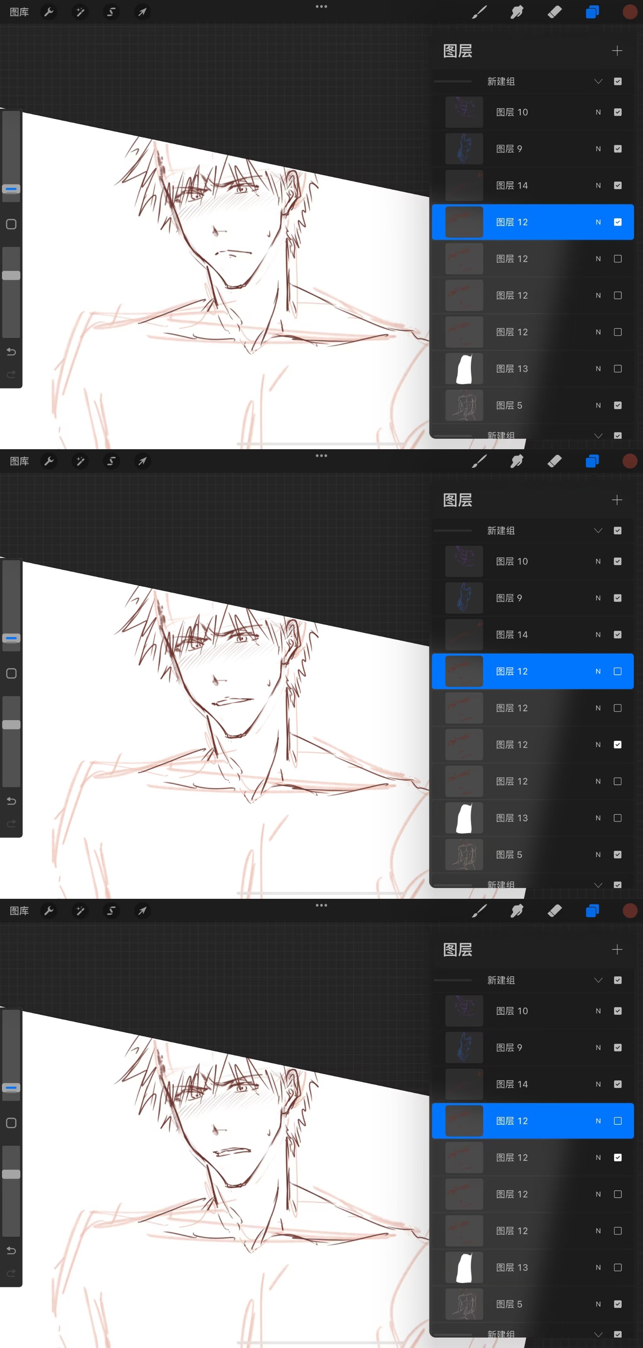Toggle visibility checkbox of 图层 5
643x1348 pixels.
point(617,405)
